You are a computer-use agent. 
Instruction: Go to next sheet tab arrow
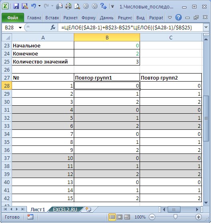tap(17, 209)
